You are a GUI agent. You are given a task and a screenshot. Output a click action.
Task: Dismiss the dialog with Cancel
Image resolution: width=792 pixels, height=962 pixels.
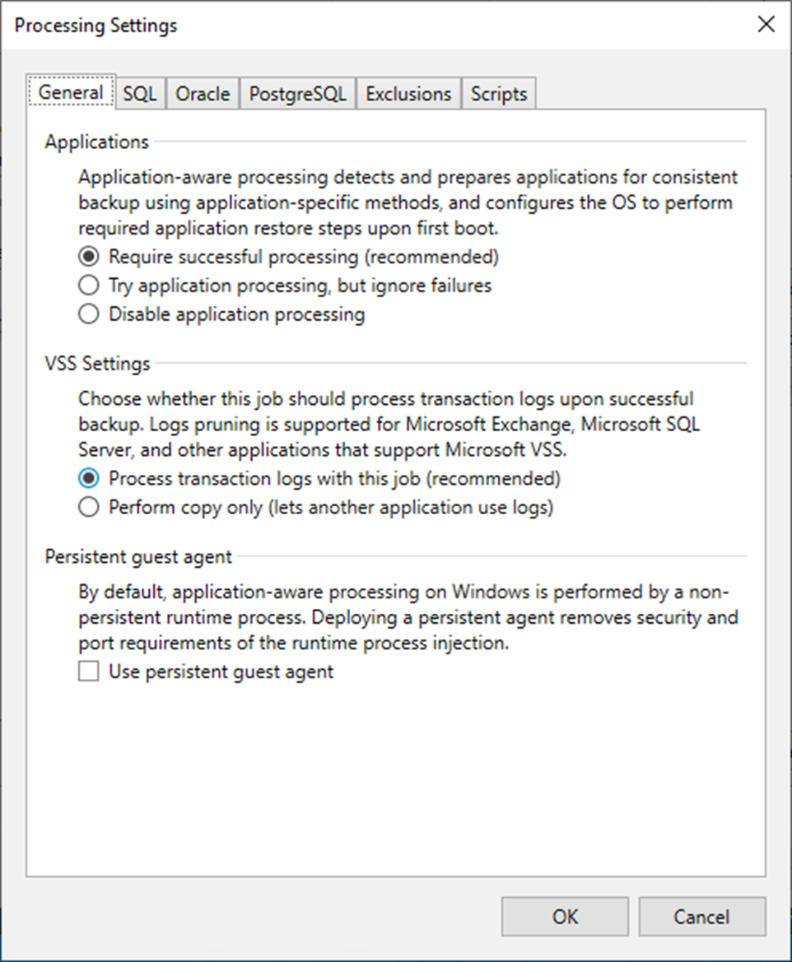tap(702, 916)
